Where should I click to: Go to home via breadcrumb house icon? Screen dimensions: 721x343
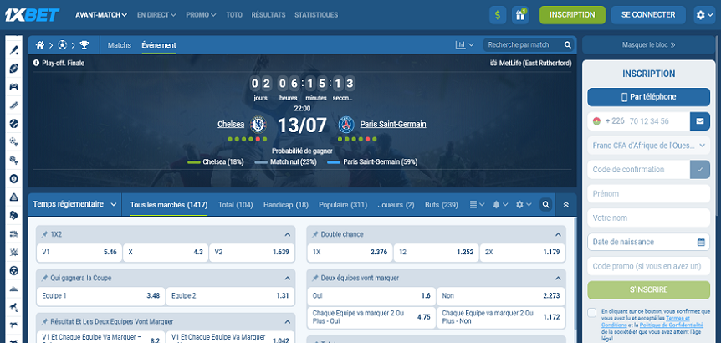[40, 45]
